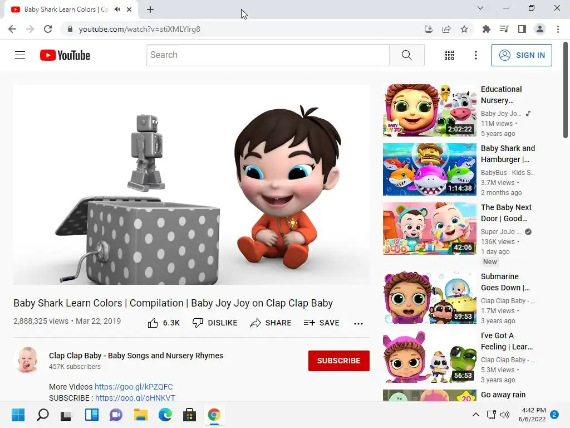Go back in Chrome
570x428 pixels.
[12, 29]
